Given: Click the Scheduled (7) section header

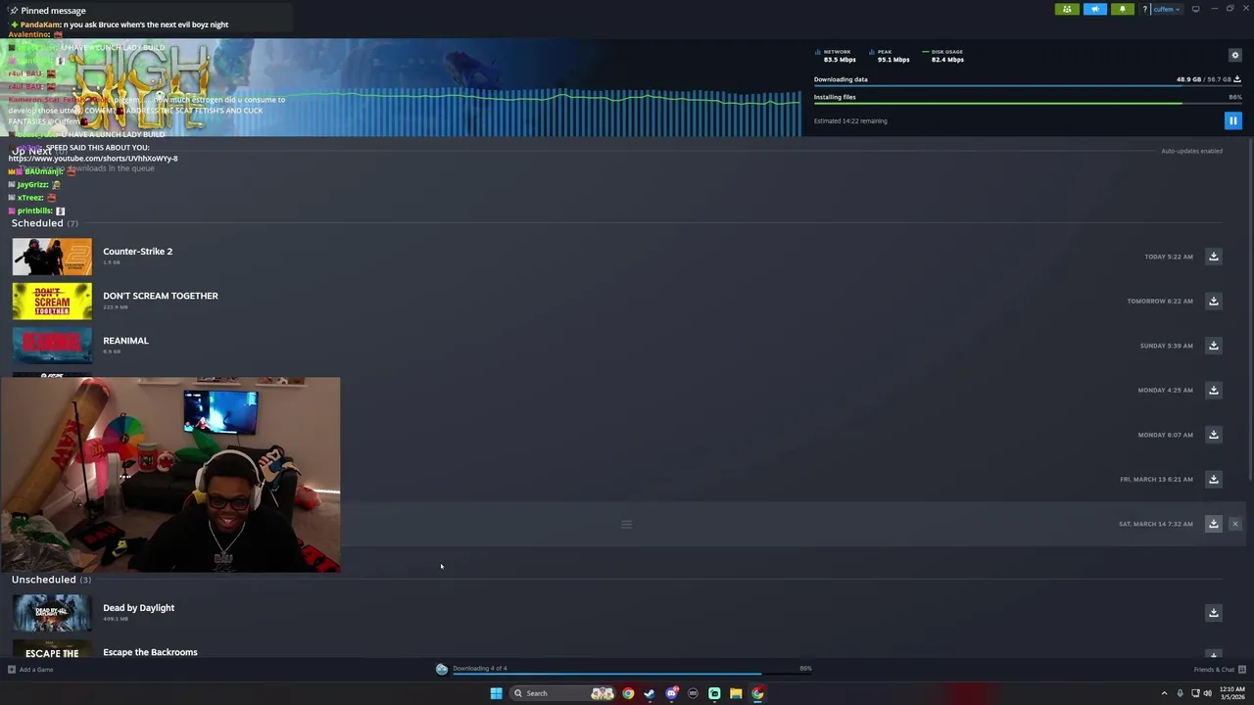Looking at the screenshot, I should tap(45, 223).
